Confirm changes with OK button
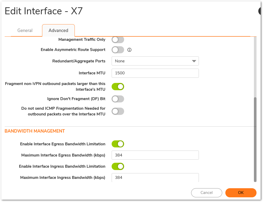This screenshot has height=202, width=263. [241, 193]
